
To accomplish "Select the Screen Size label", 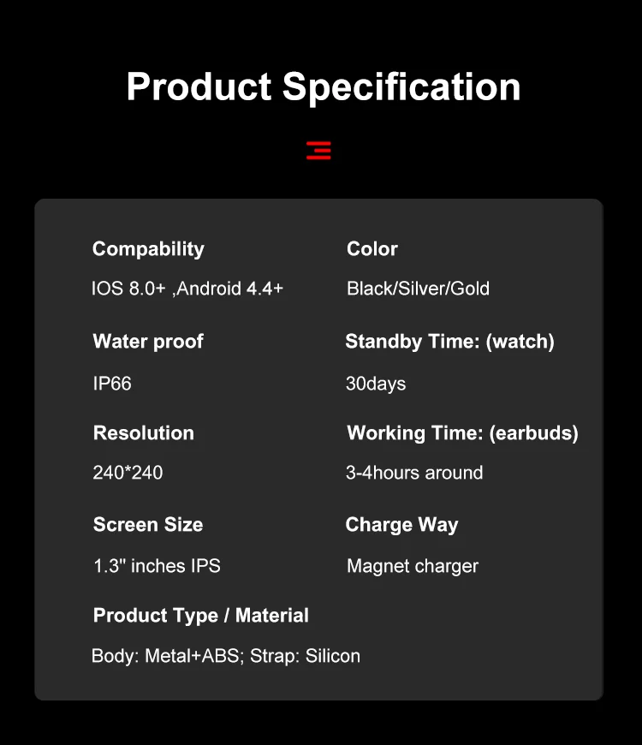I will point(148,525).
